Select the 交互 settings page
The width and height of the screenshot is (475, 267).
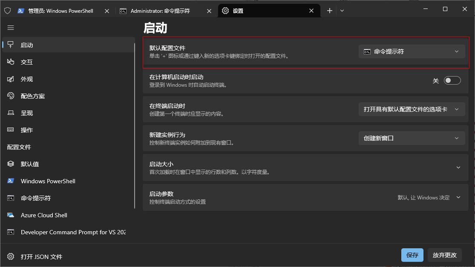click(x=26, y=62)
